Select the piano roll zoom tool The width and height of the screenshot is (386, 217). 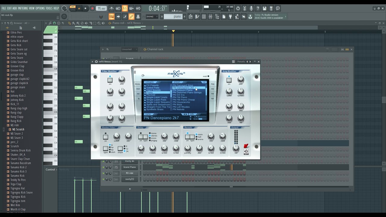pos(99,23)
